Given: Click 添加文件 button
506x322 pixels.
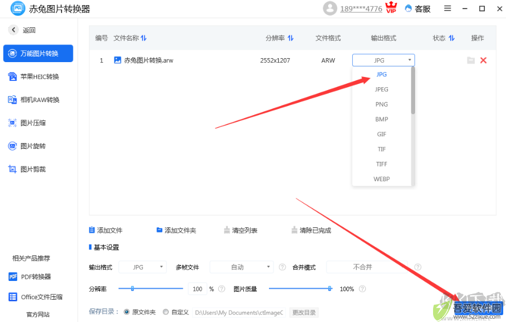Looking at the screenshot, I should [x=106, y=230].
